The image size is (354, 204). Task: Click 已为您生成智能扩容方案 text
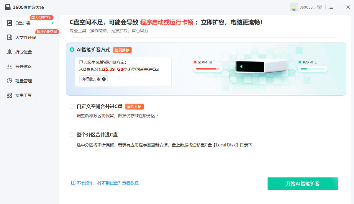point(103,62)
